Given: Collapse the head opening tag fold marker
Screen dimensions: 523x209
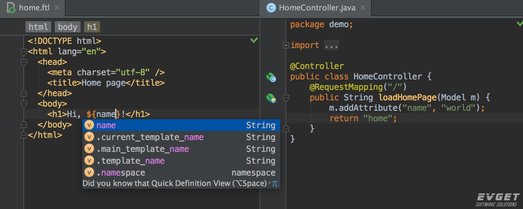Looking at the screenshot, I should pos(24,62).
